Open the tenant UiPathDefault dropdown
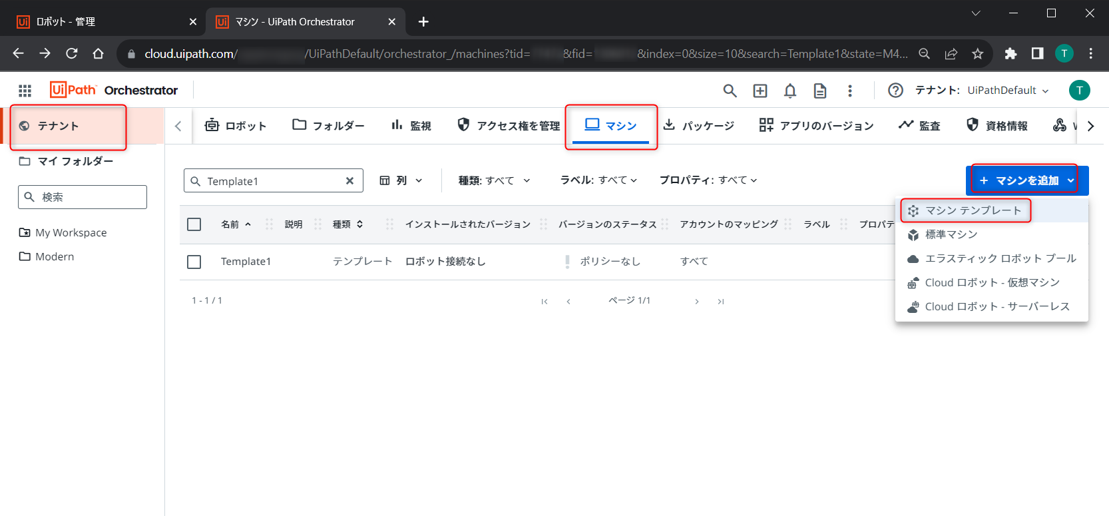 1008,91
